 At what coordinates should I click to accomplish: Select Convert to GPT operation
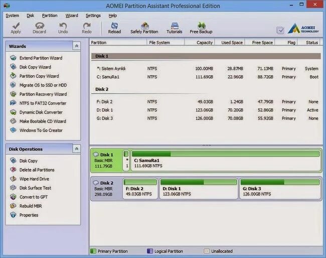[x=34, y=197]
